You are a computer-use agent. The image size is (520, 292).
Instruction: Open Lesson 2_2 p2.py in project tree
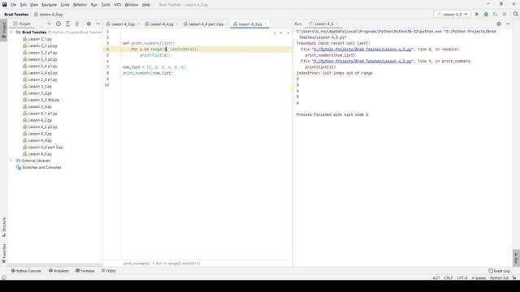tap(43, 45)
